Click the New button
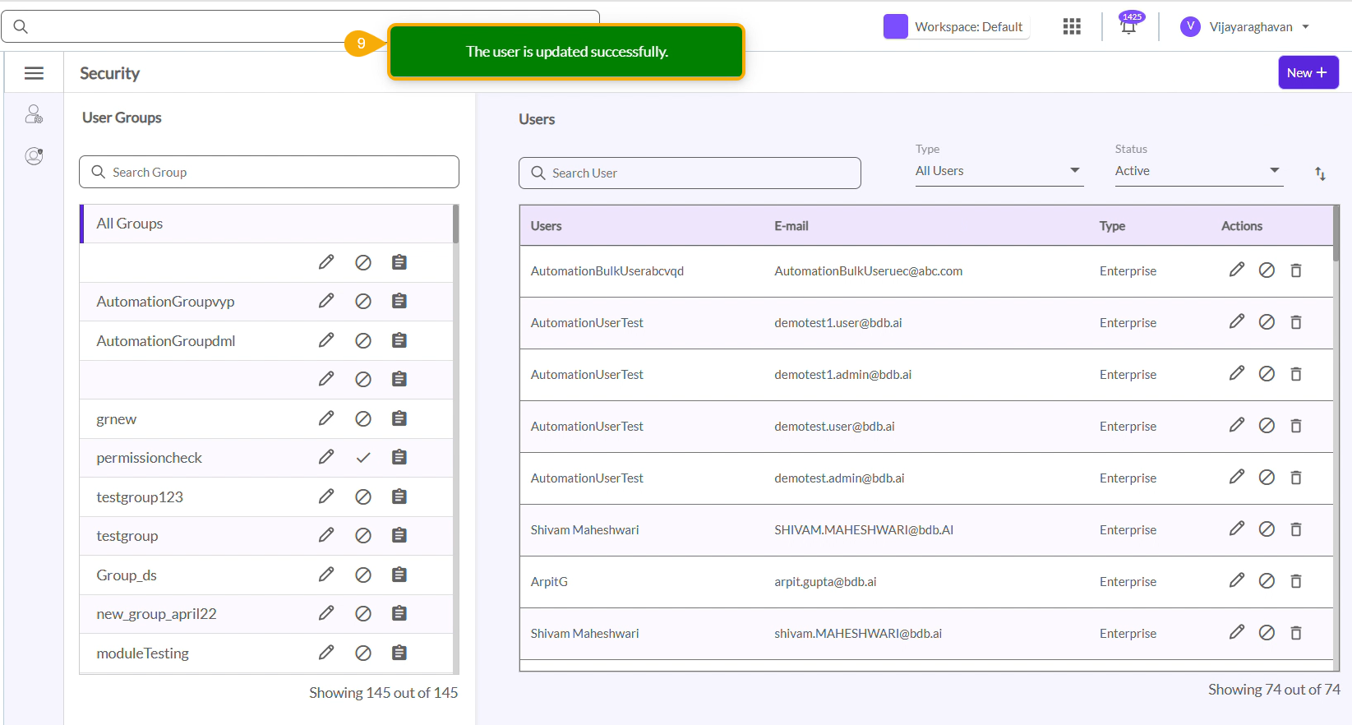Viewport: 1352px width, 725px height. pyautogui.click(x=1308, y=72)
